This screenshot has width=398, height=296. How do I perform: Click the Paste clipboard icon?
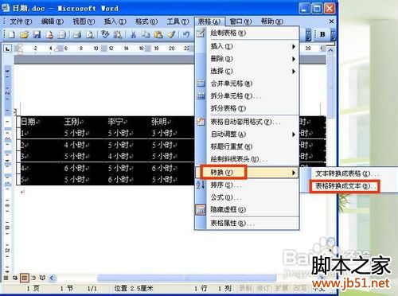point(158,34)
